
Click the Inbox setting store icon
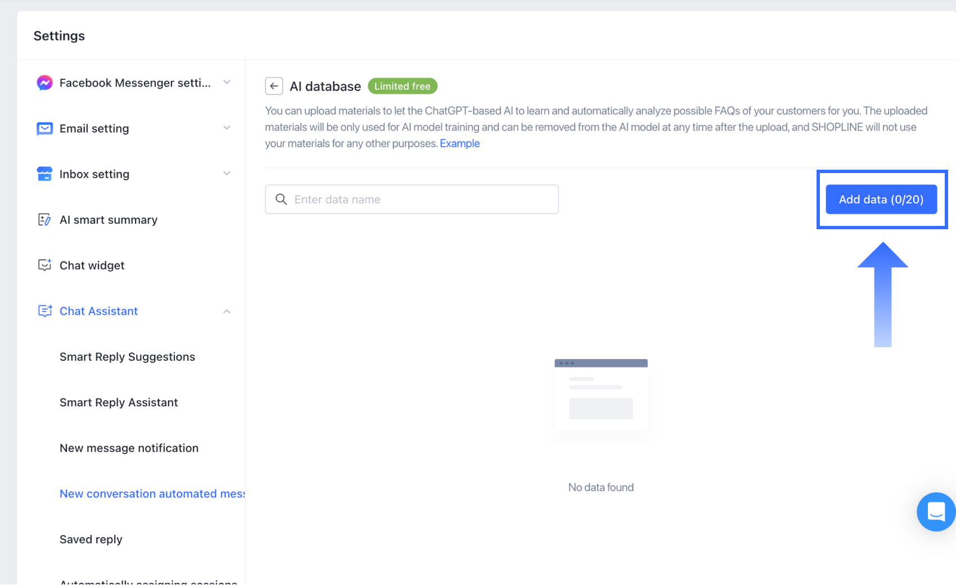(45, 174)
